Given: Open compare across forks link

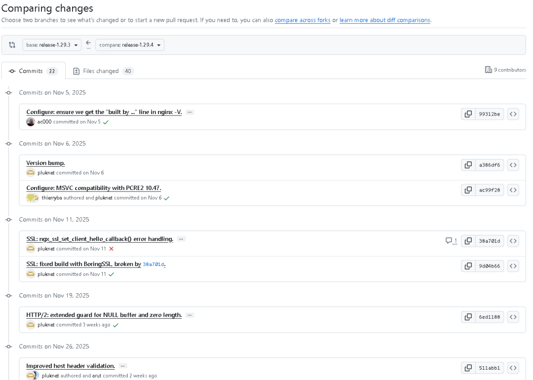Looking at the screenshot, I should [303, 20].
